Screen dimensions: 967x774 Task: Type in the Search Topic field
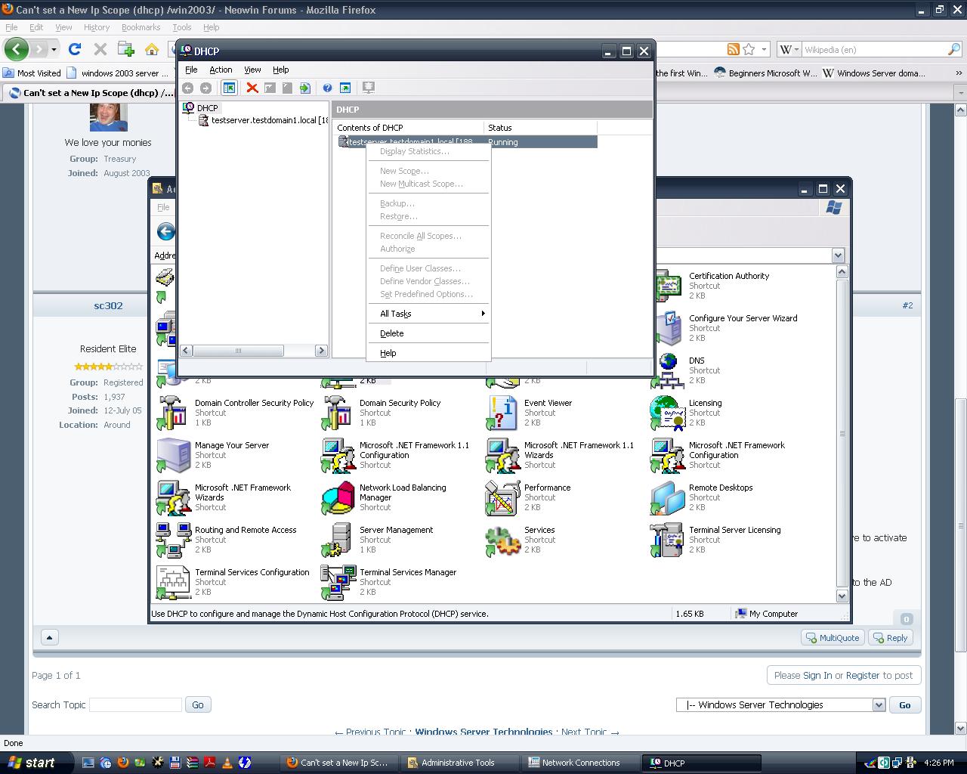134,704
